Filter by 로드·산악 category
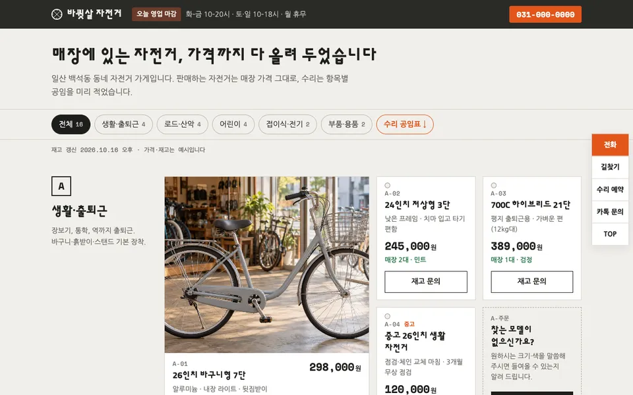 point(182,124)
